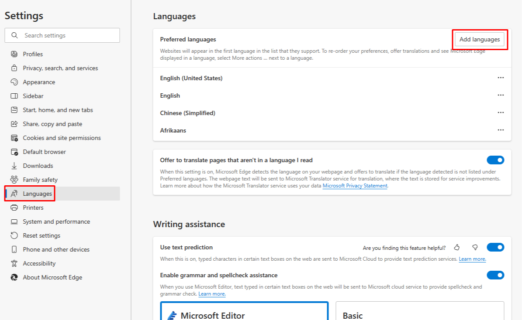Image resolution: width=522 pixels, height=320 pixels.
Task: Click English (United States) language row
Action: pos(332,78)
